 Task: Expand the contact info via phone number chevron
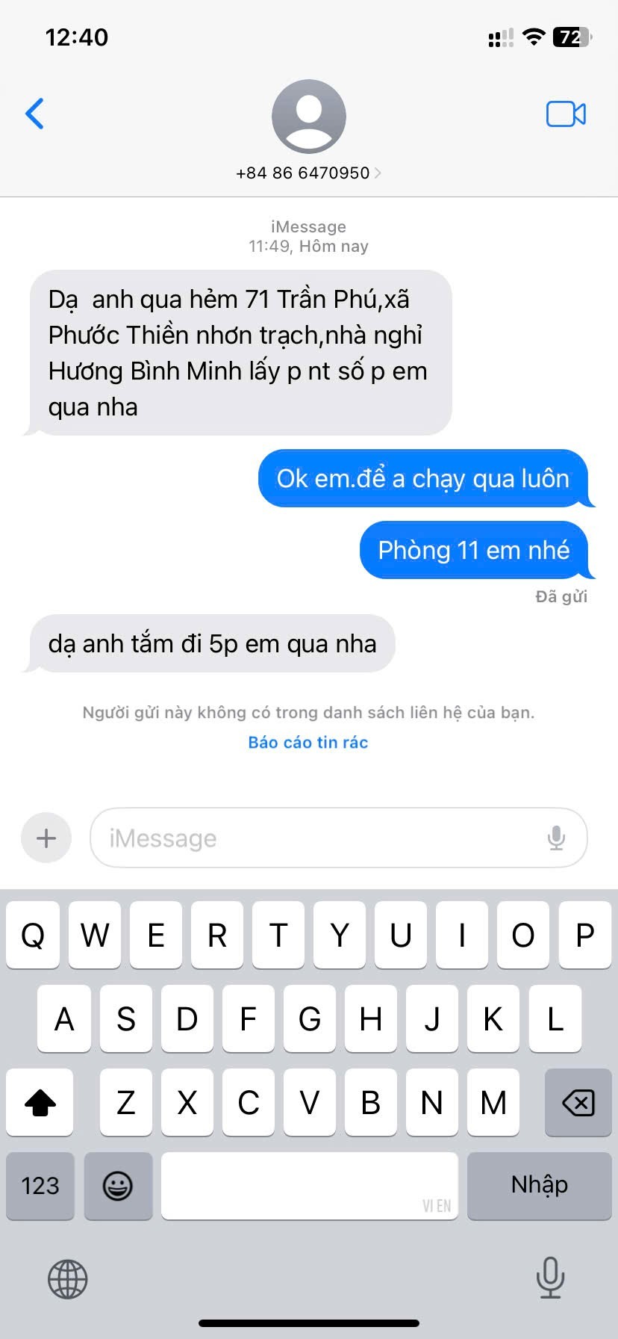coord(378,173)
